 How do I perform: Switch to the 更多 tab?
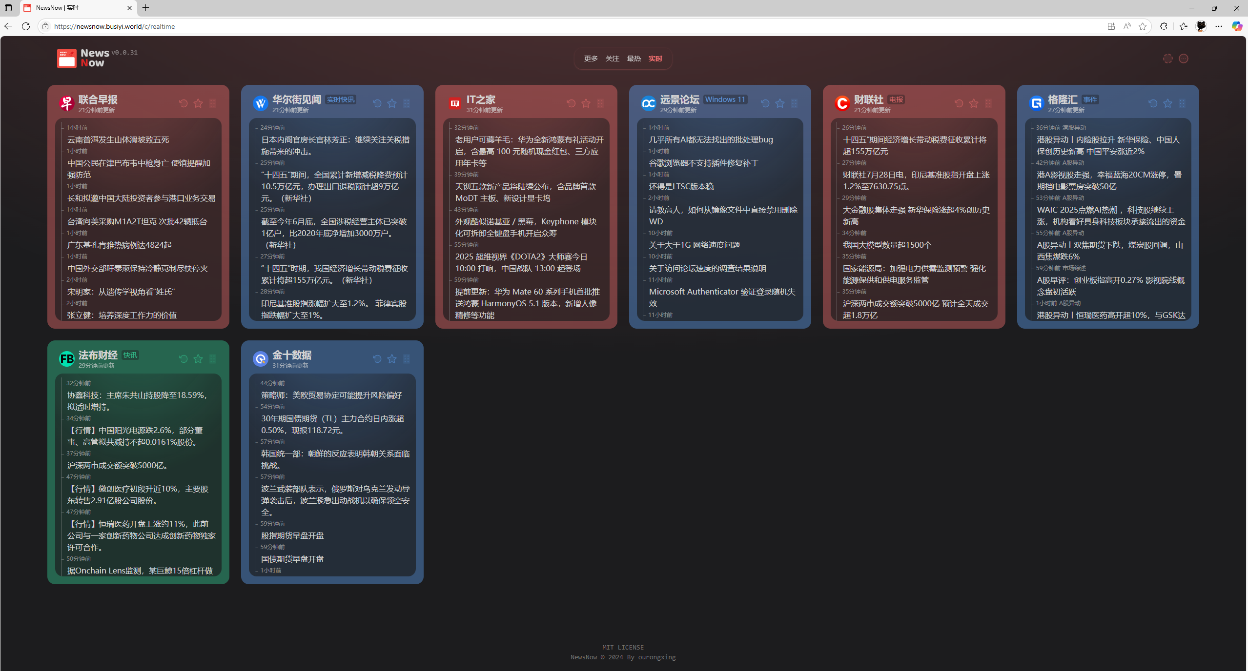[591, 59]
